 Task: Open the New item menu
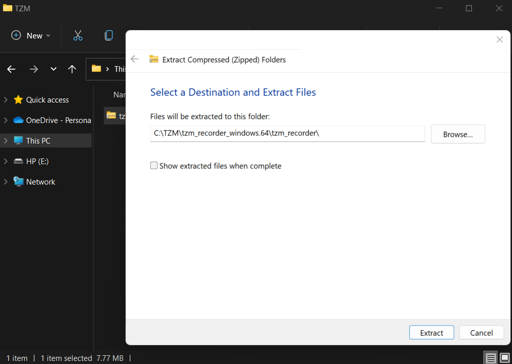click(x=31, y=35)
